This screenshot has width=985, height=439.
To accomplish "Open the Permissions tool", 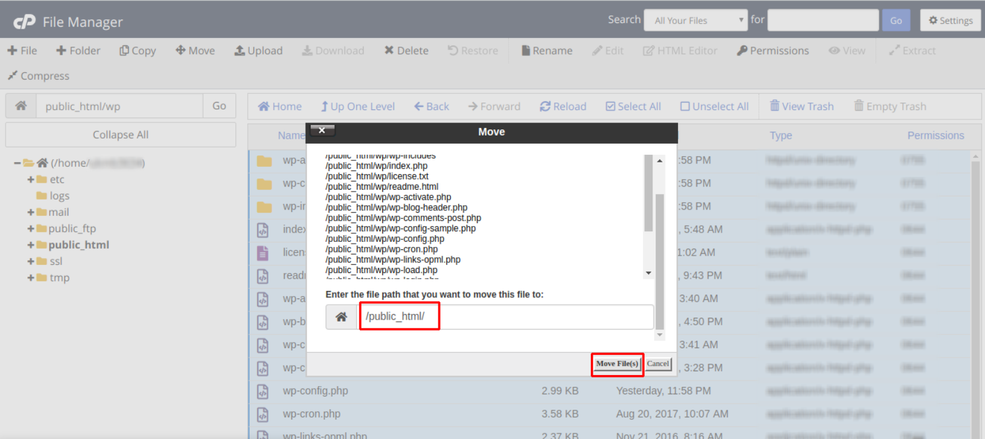I will click(773, 50).
